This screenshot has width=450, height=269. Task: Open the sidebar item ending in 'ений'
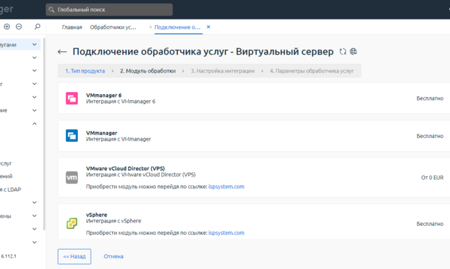(6, 176)
